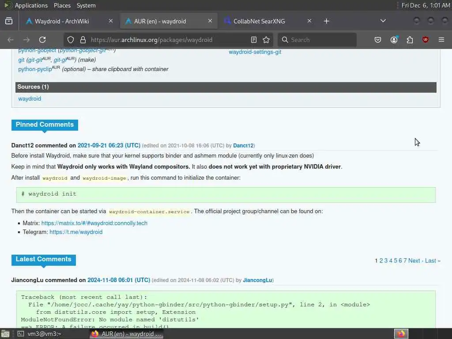Click the Latest Comments heading
This screenshot has width=452, height=339.
44,259
